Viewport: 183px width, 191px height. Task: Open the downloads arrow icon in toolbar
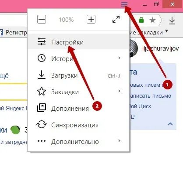pos(172,20)
